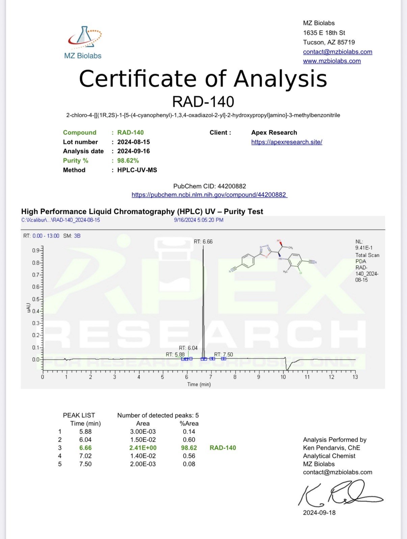Click the 'uAU' y-axis label
This screenshot has width=407, height=539.
tap(28, 308)
